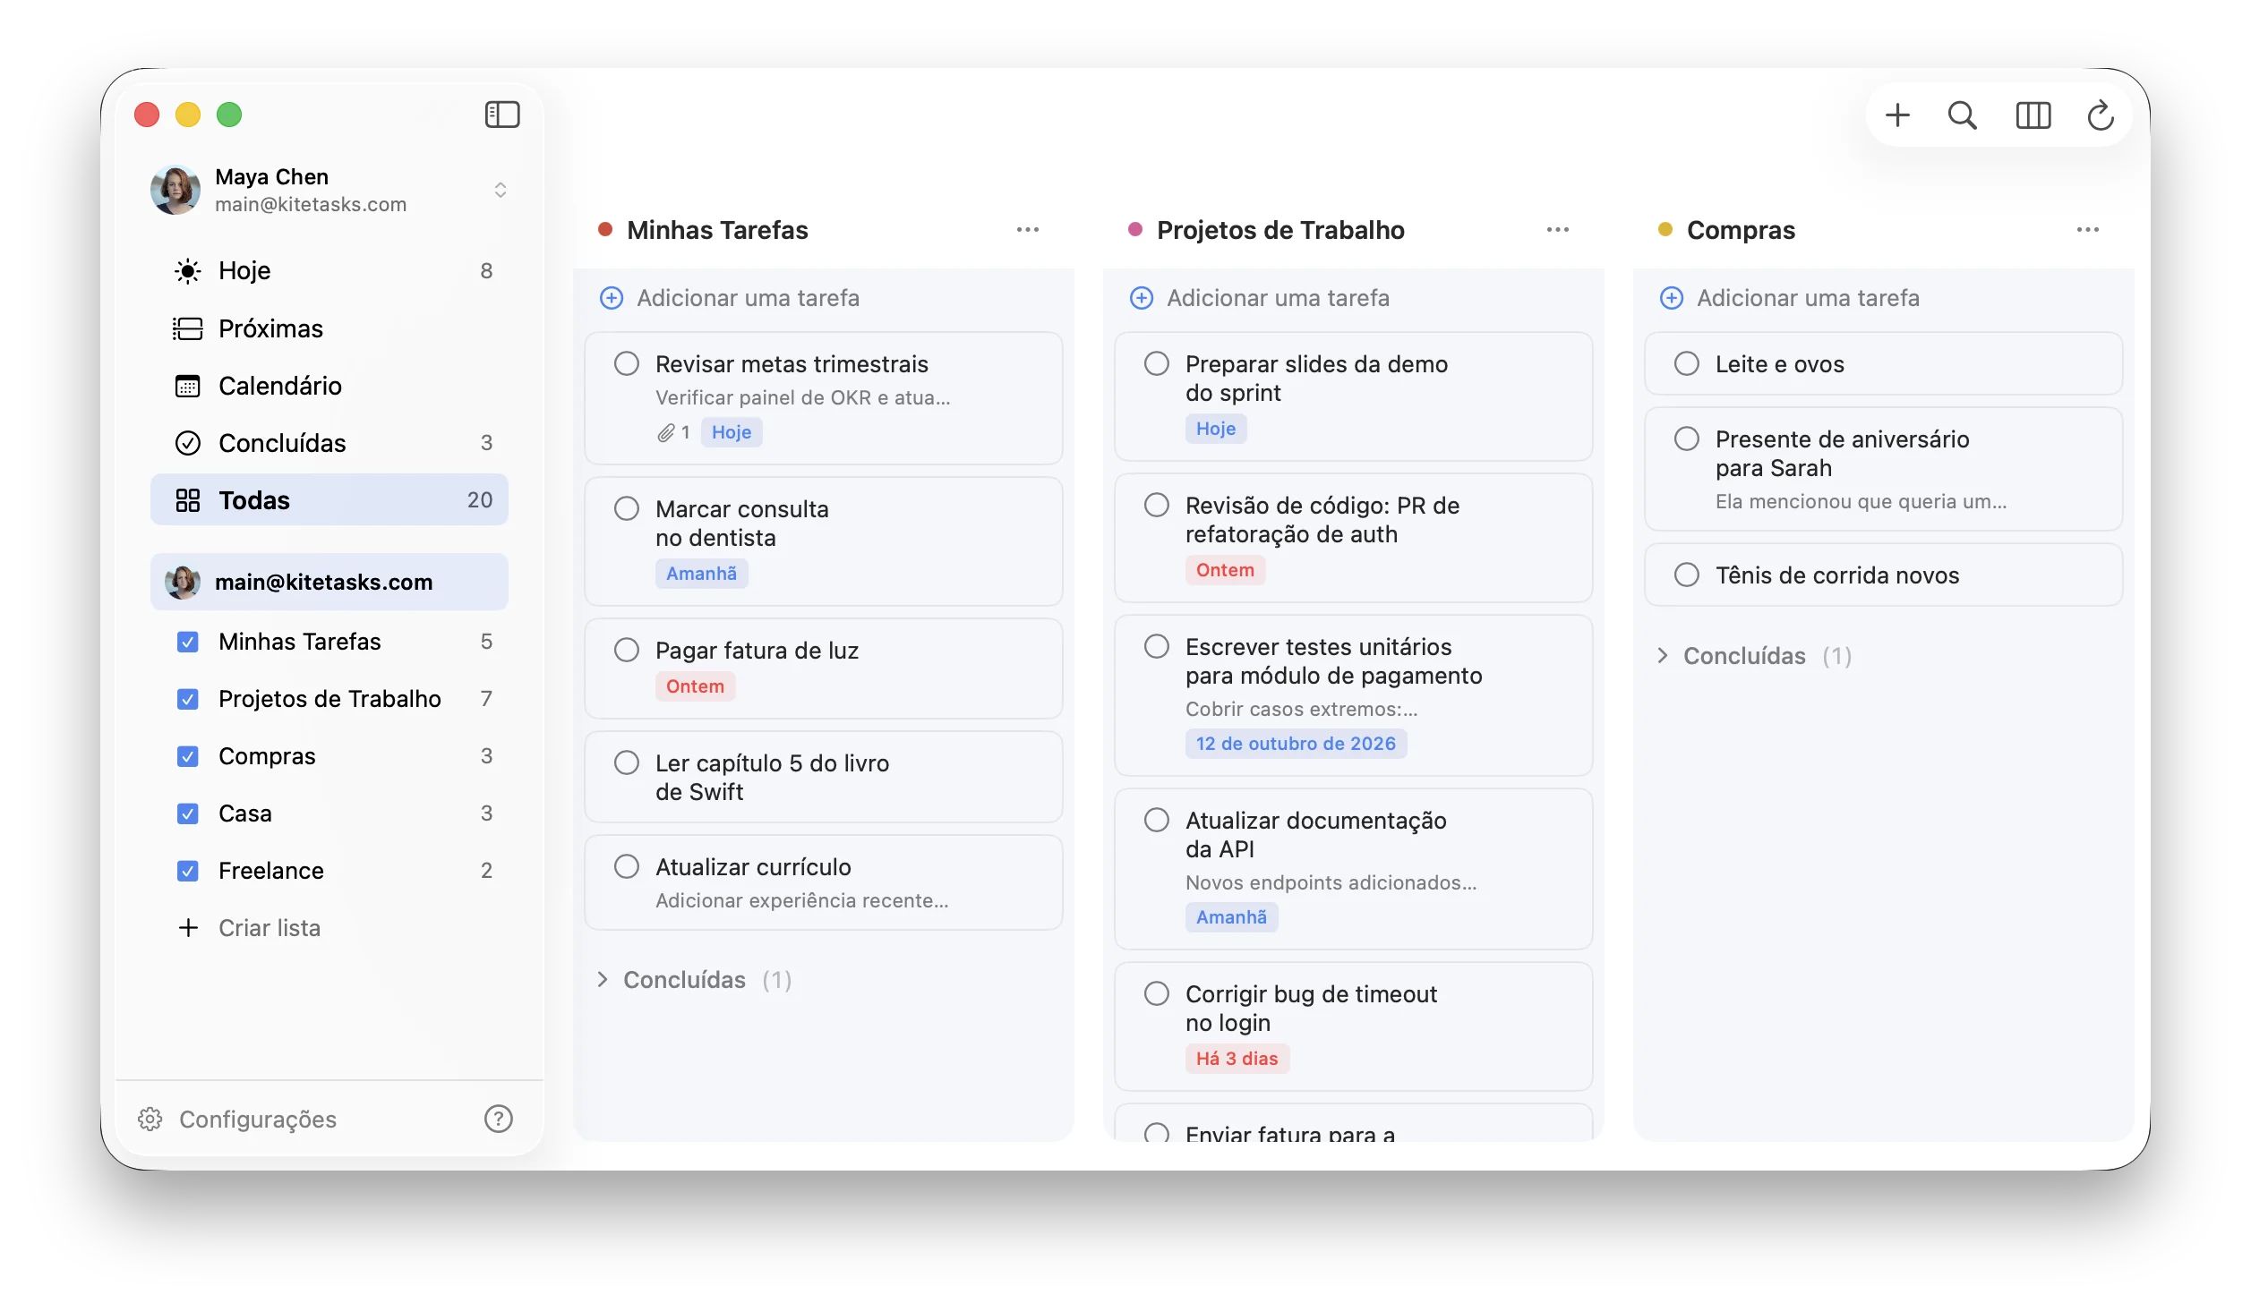The image size is (2251, 1303).
Task: Select Próximas in the sidebar
Action: coord(330,328)
